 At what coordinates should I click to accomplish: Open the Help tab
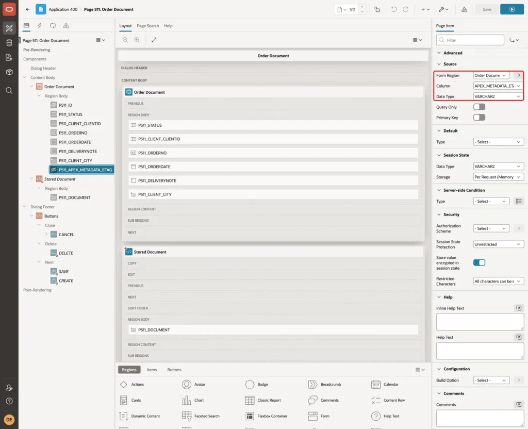click(168, 26)
